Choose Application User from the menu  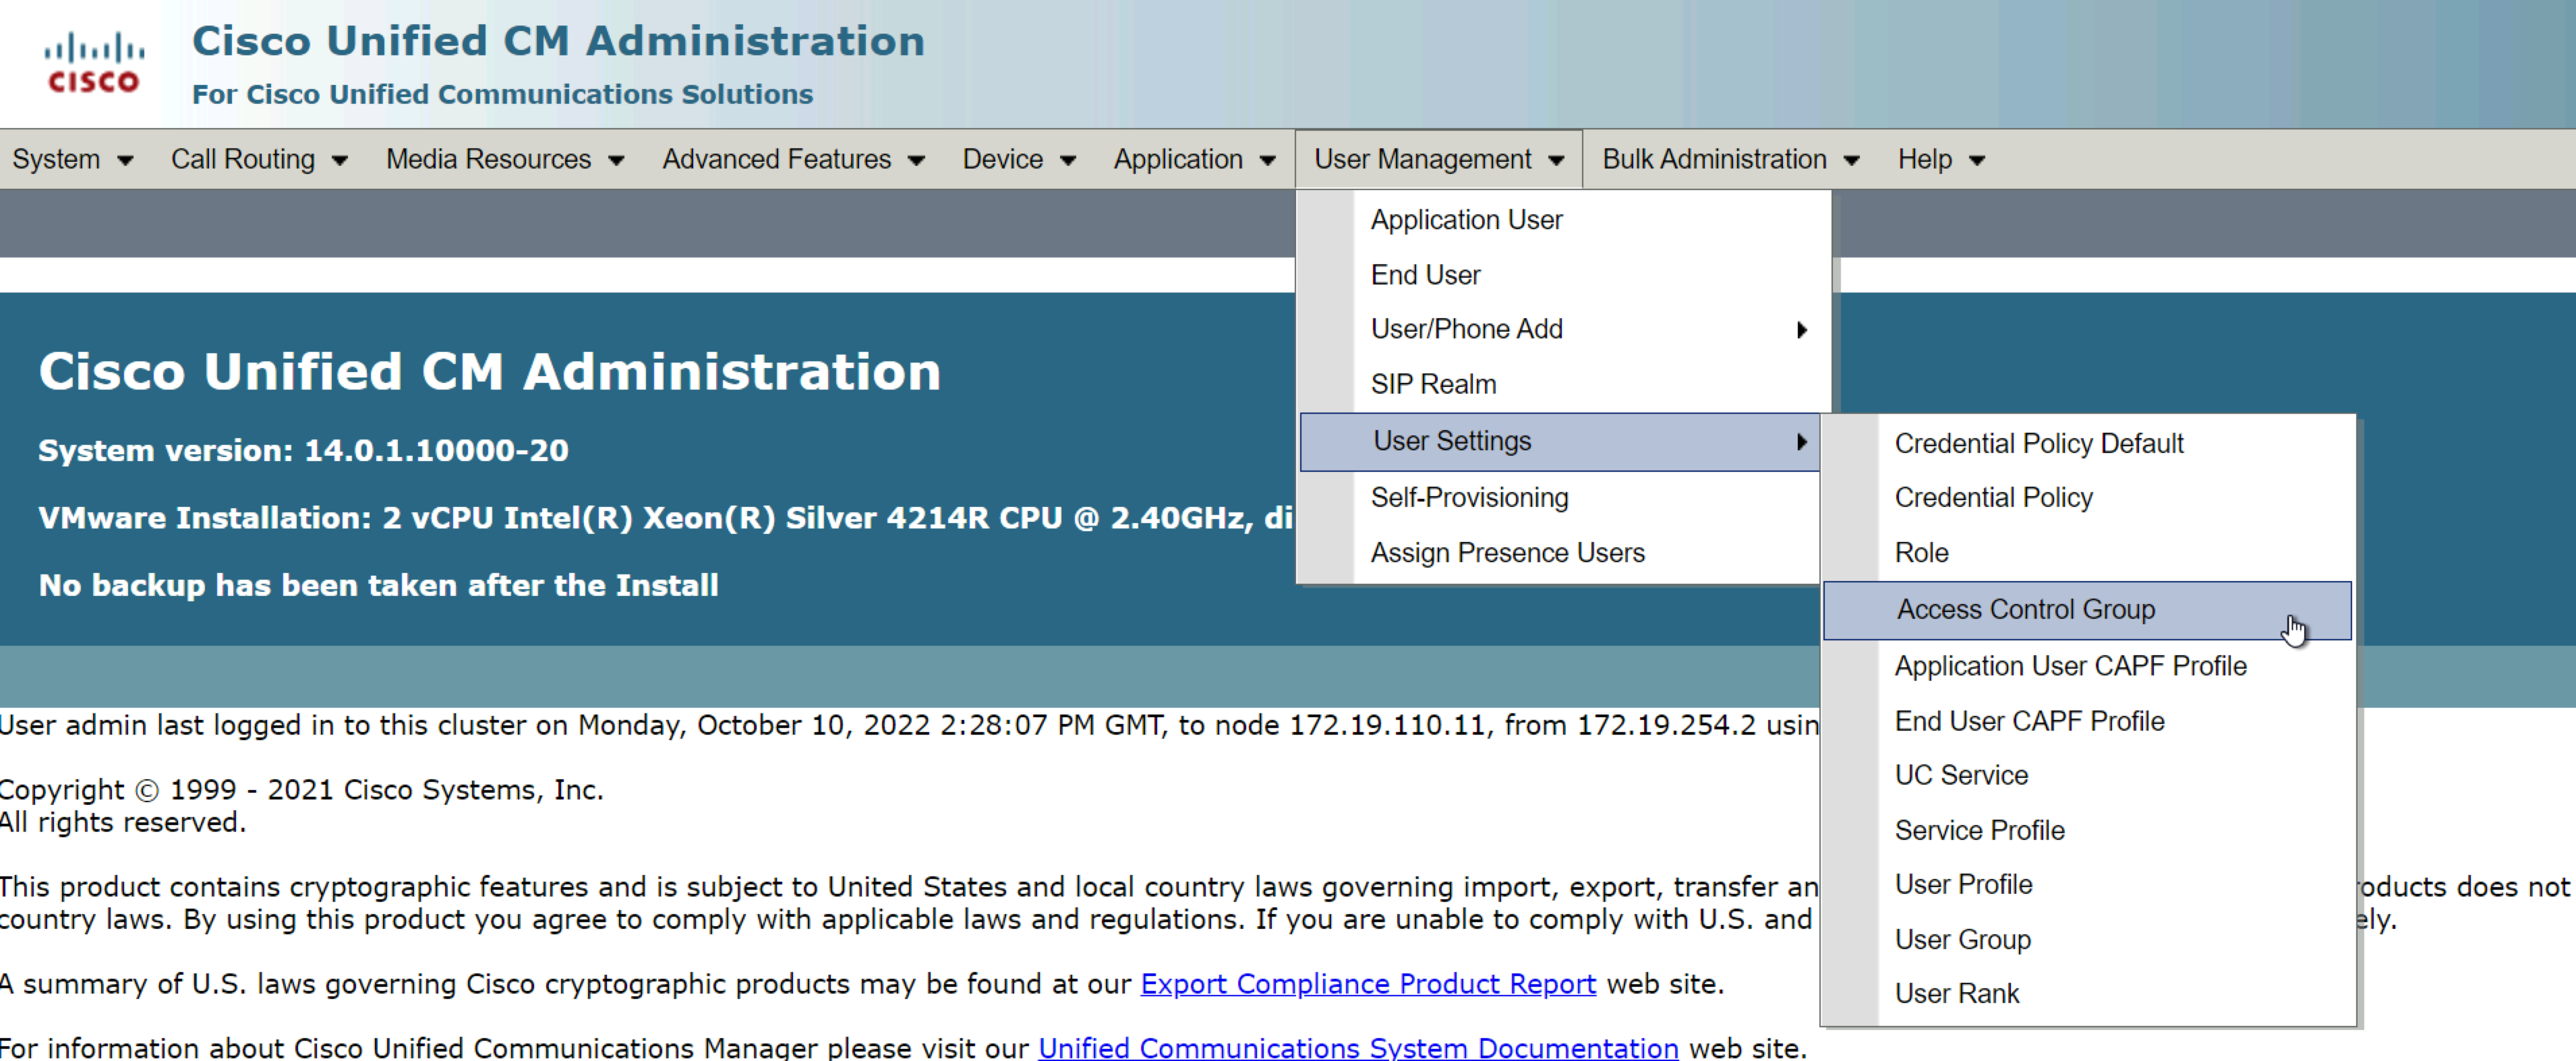point(1564,220)
